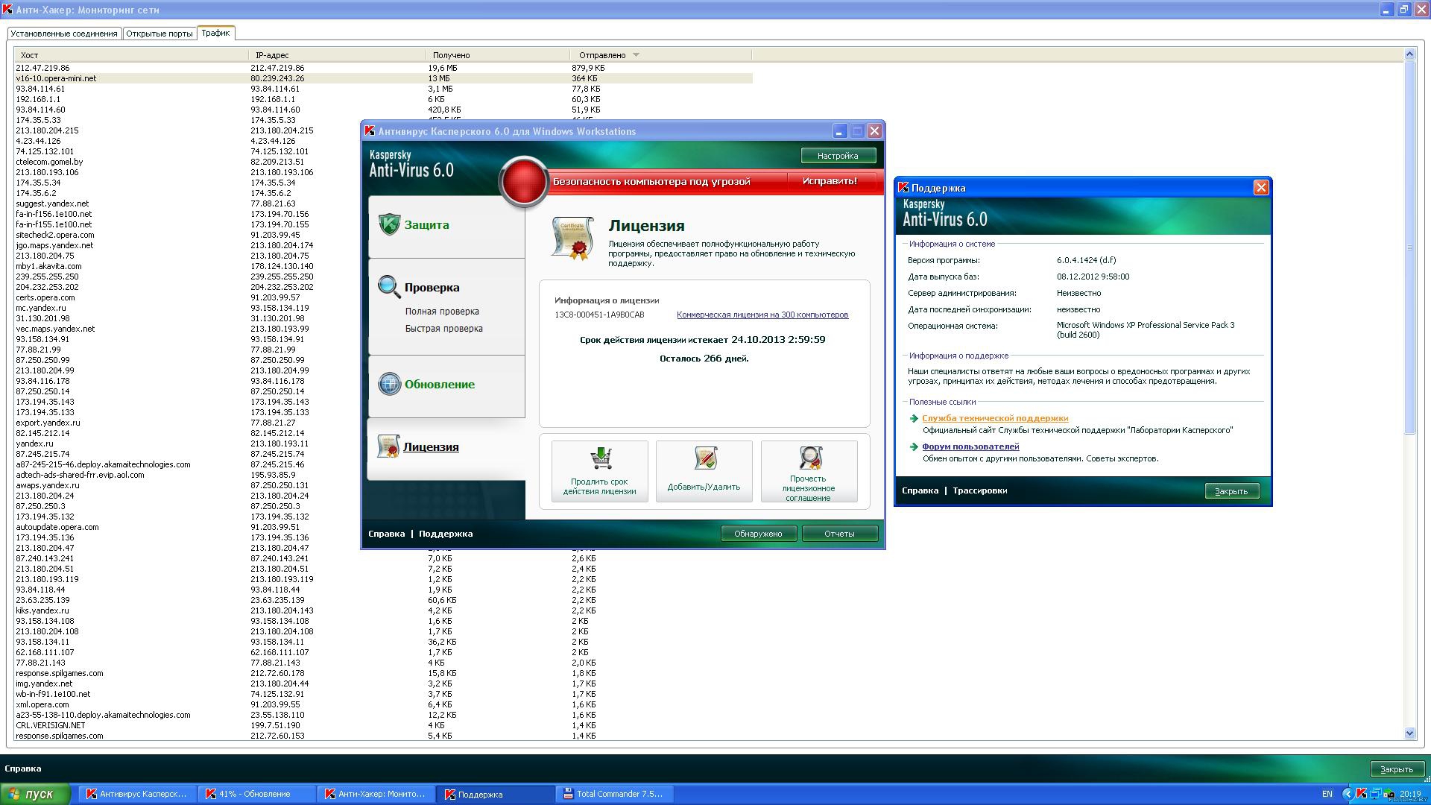
Task: Click the read license agreement icon
Action: tap(809, 458)
